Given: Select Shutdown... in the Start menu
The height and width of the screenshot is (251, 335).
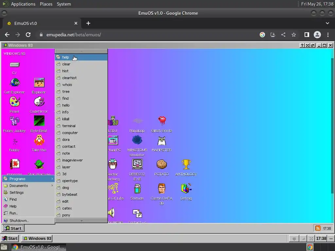Looking at the screenshot, I should [x=28, y=221].
